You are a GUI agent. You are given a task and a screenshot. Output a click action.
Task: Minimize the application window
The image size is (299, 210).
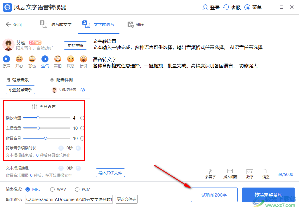(x=271, y=7)
